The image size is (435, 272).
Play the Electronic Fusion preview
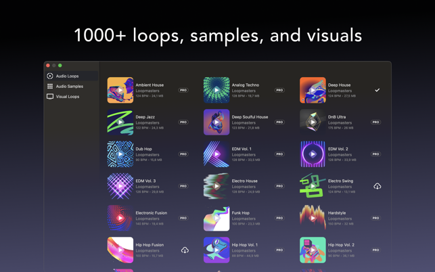(x=120, y=218)
